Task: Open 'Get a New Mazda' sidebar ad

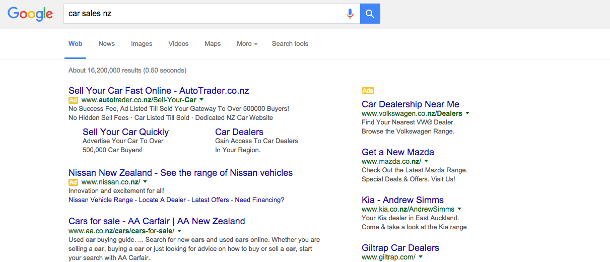Action: (398, 152)
